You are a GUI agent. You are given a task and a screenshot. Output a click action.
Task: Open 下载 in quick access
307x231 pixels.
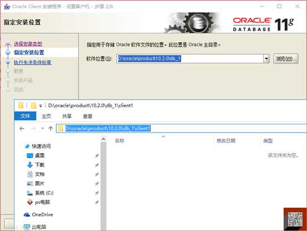[x=40, y=165]
